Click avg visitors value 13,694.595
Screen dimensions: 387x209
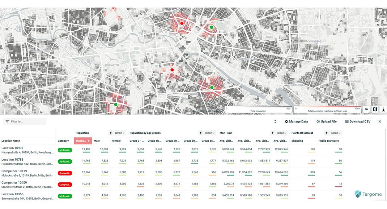click(x=281, y=172)
